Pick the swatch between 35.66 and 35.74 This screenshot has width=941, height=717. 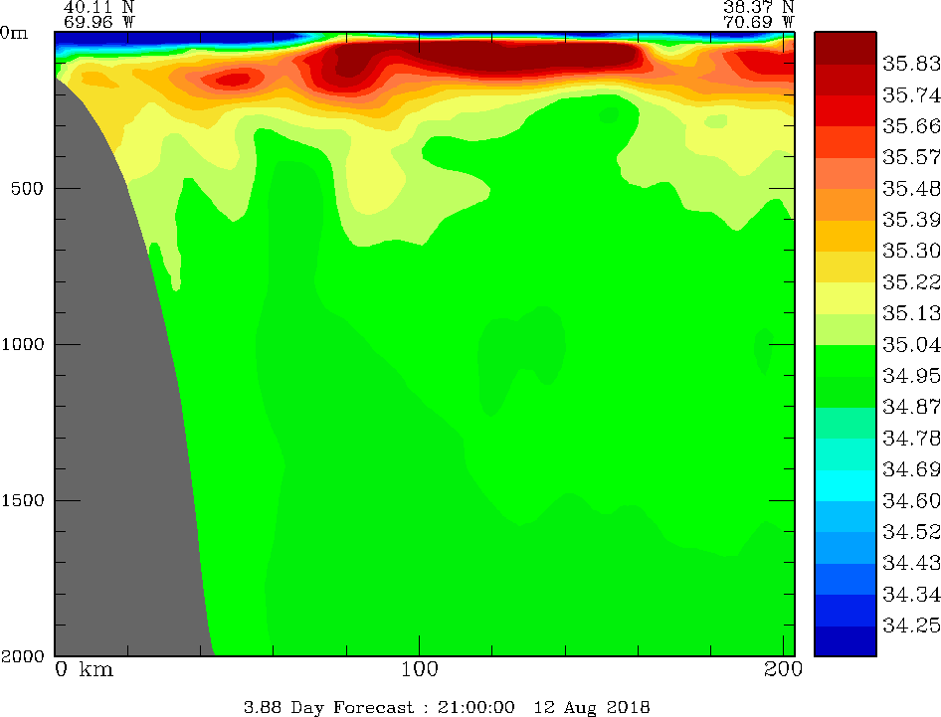(845, 109)
